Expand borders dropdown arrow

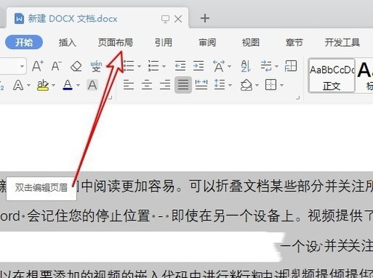(281, 85)
